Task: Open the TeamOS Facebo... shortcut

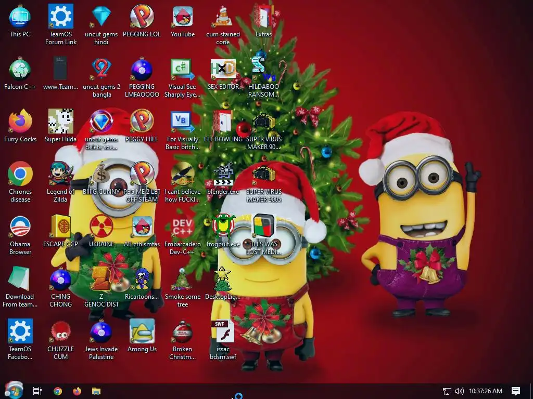Action: 20,339
